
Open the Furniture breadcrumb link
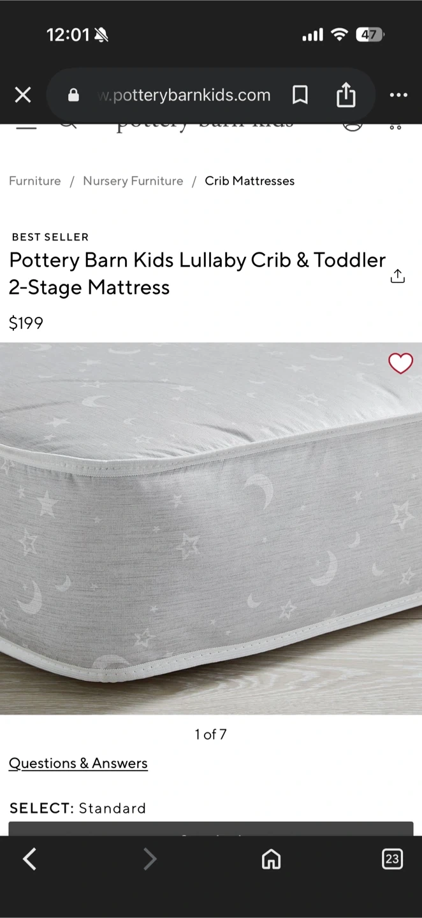(35, 181)
